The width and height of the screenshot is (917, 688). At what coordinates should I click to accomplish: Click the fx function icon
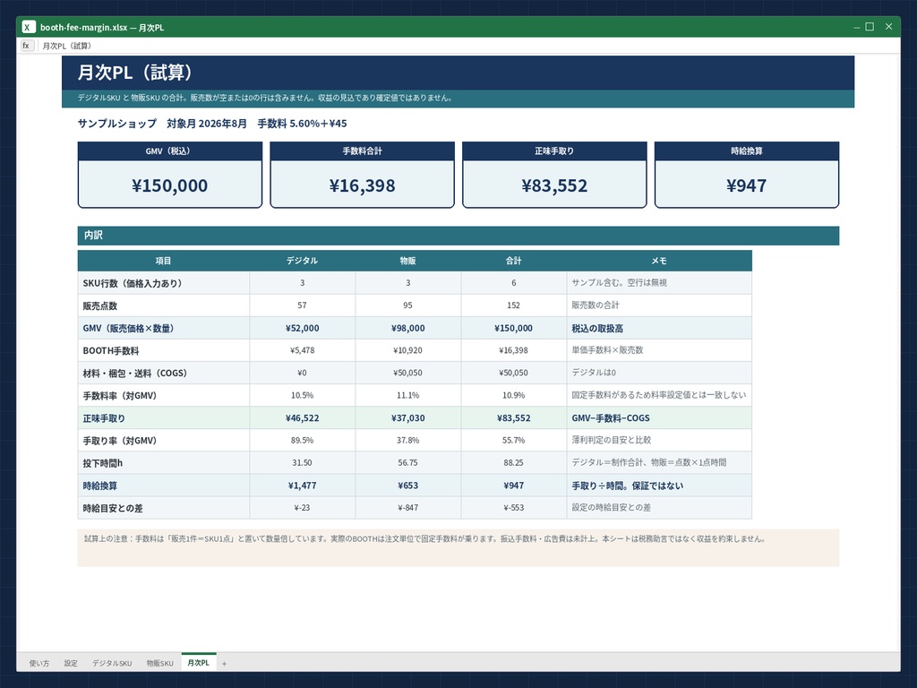click(27, 46)
